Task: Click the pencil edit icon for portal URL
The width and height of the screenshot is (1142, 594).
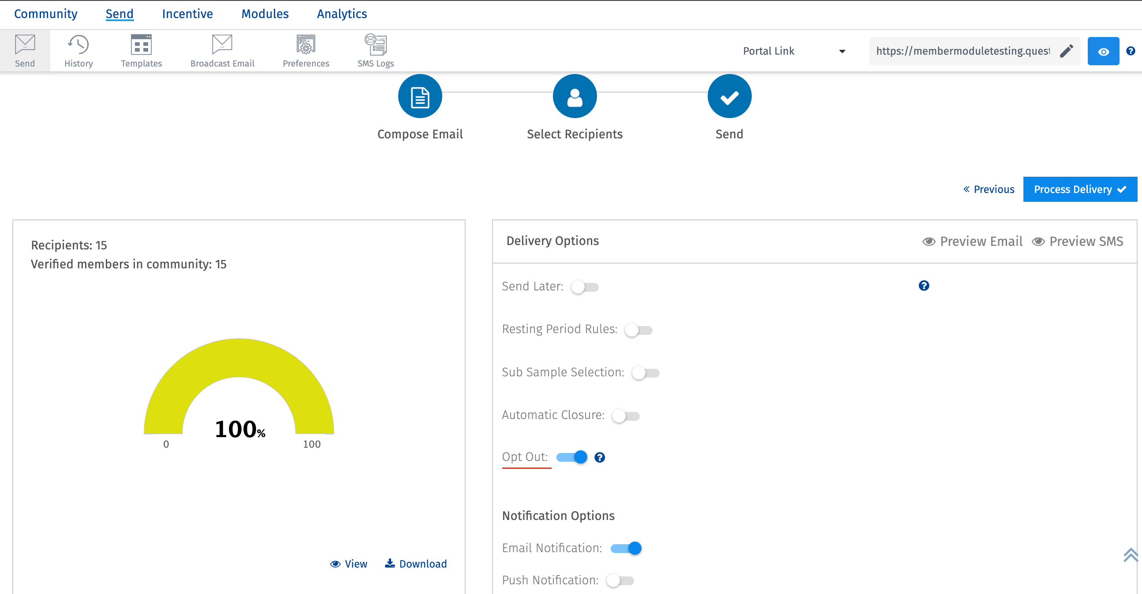Action: [x=1066, y=51]
